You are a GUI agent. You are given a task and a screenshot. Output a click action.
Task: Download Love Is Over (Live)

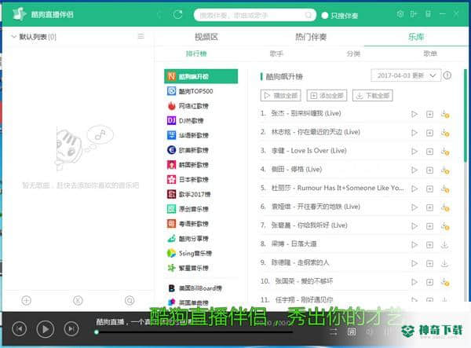pyautogui.click(x=445, y=152)
